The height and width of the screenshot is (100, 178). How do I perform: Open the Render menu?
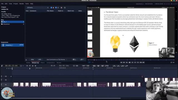click(22, 4)
